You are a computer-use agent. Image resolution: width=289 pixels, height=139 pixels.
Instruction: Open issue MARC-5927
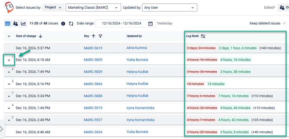(x=93, y=120)
